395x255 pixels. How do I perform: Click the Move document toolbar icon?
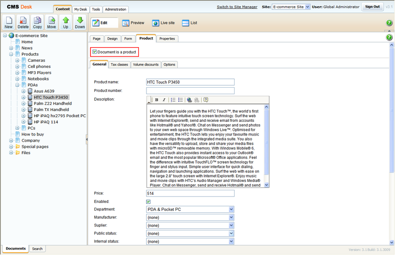[x=52, y=22]
